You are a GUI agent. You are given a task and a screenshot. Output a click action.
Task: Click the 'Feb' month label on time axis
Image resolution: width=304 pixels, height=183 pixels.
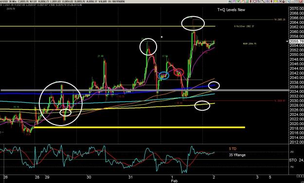click(x=174, y=181)
